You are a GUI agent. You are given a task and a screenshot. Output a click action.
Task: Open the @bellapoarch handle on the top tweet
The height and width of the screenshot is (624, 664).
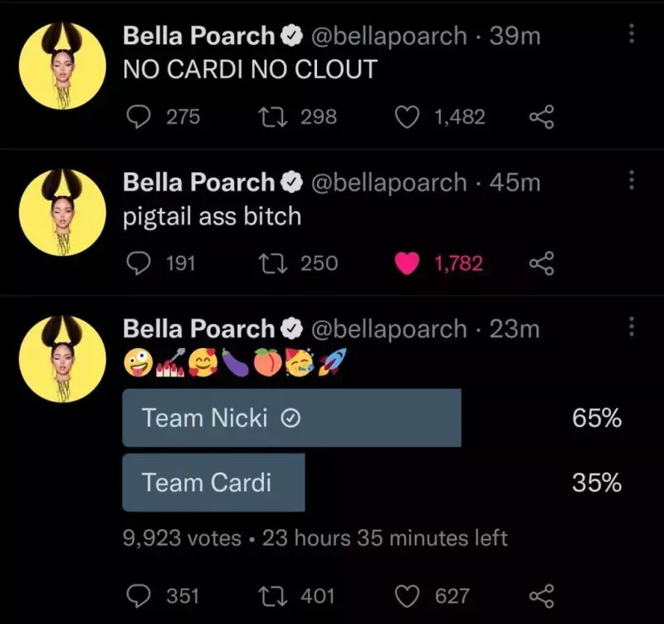pyautogui.click(x=388, y=36)
